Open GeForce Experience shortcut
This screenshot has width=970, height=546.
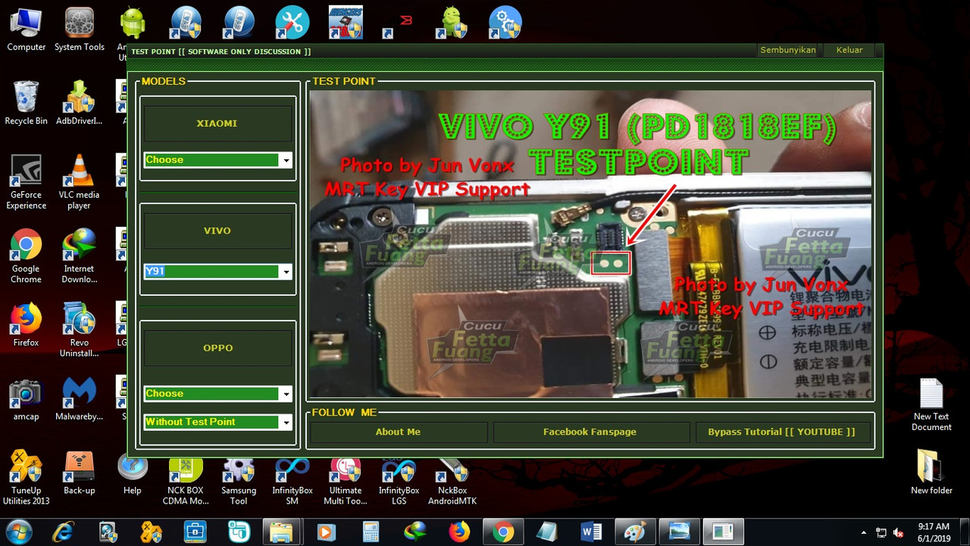pyautogui.click(x=26, y=182)
